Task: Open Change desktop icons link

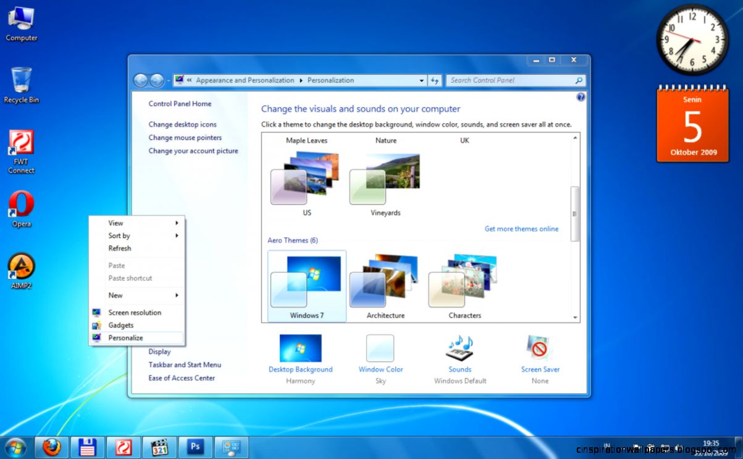Action: (182, 124)
